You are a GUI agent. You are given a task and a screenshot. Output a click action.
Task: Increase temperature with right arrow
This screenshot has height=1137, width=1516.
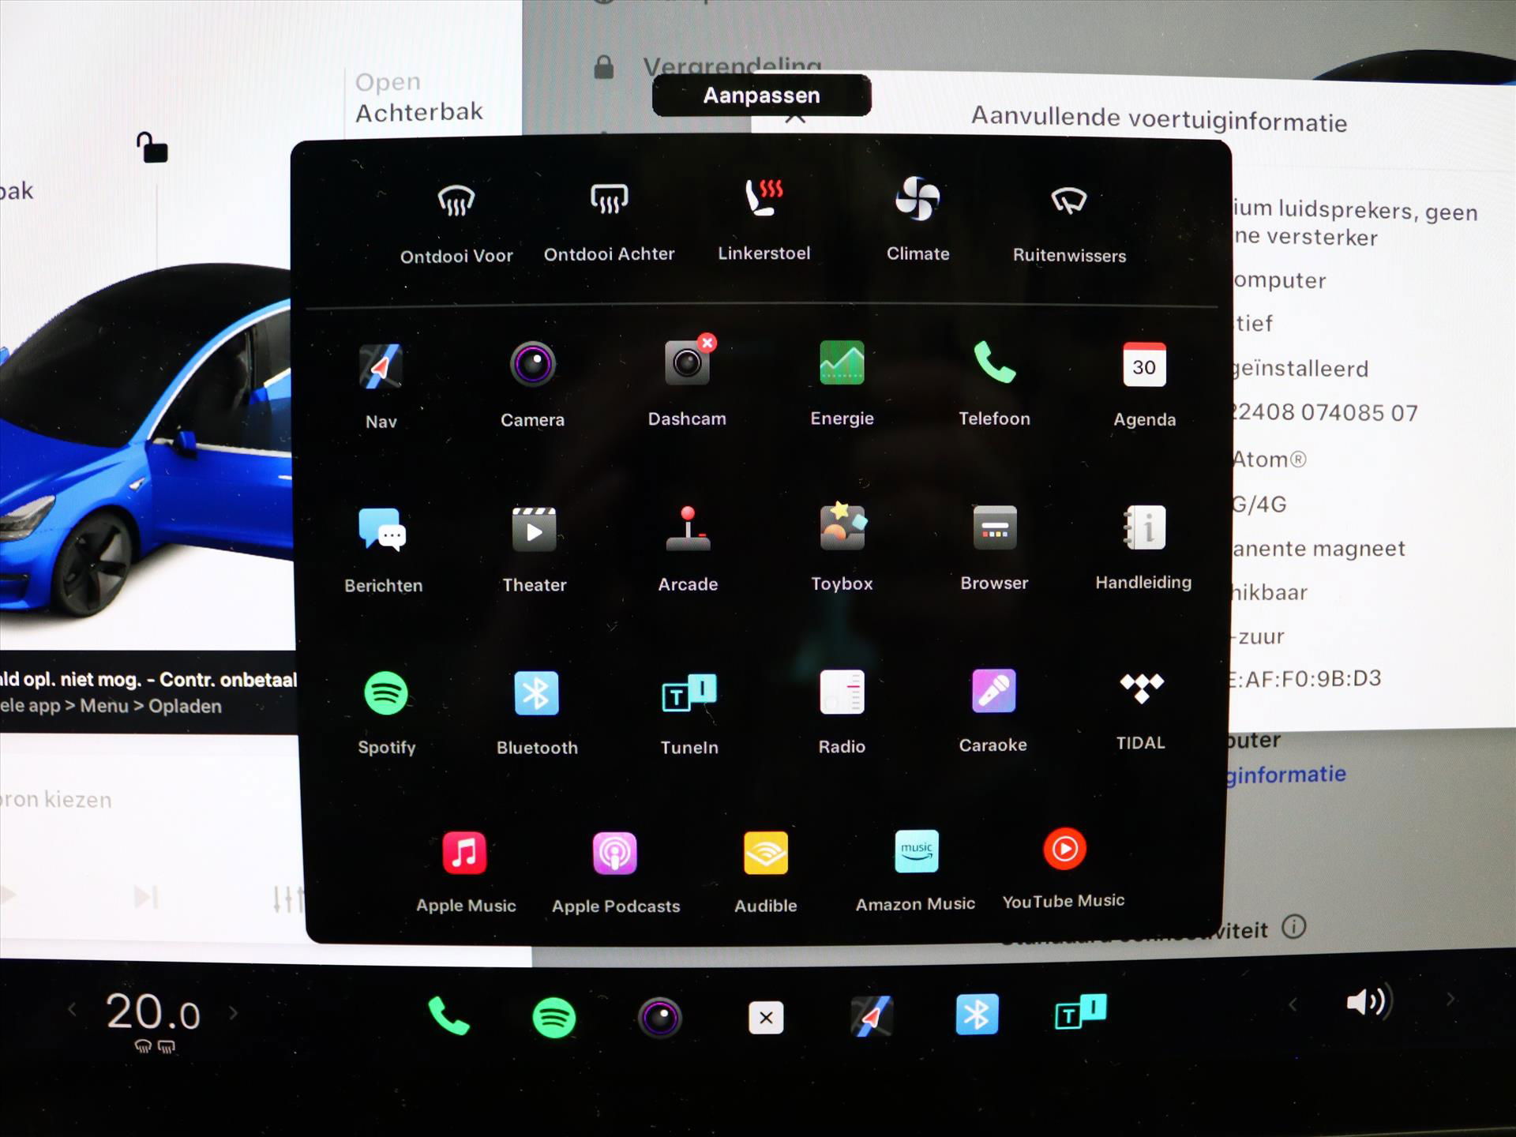233,1012
